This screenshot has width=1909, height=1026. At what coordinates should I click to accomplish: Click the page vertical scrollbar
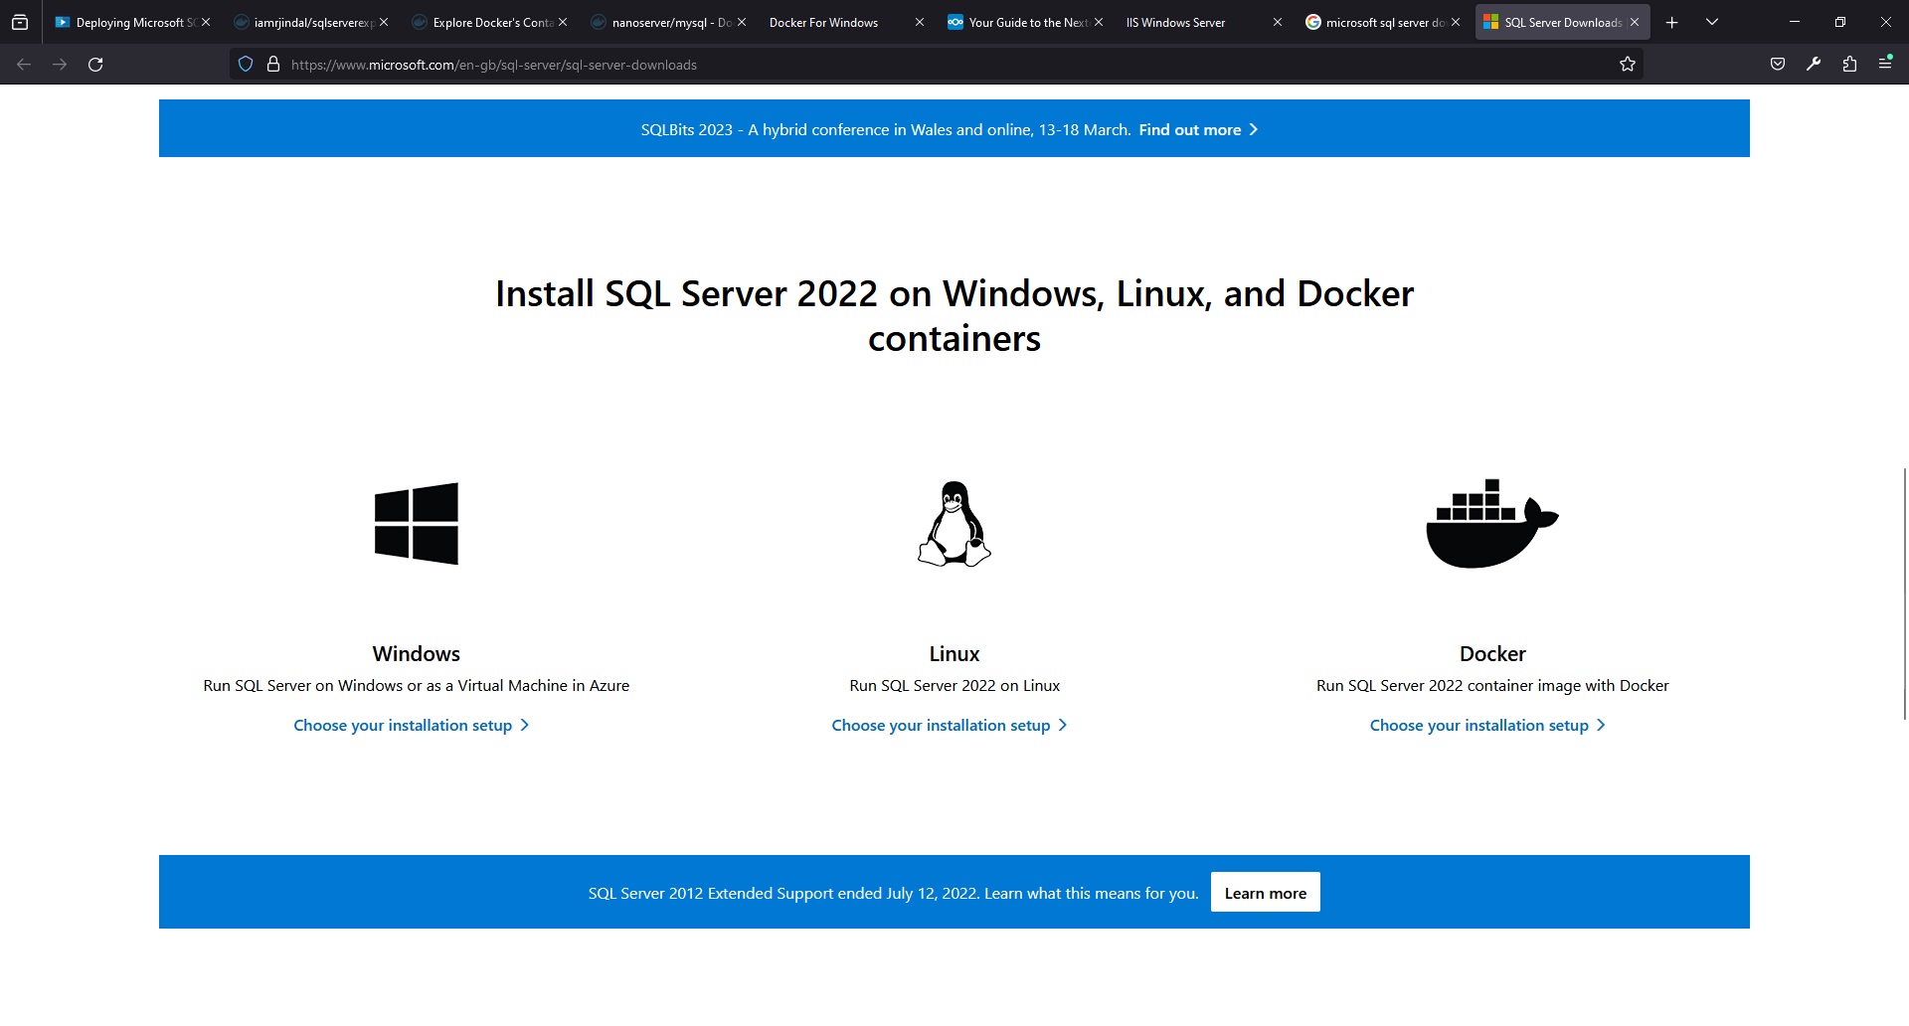[x=1904, y=593]
